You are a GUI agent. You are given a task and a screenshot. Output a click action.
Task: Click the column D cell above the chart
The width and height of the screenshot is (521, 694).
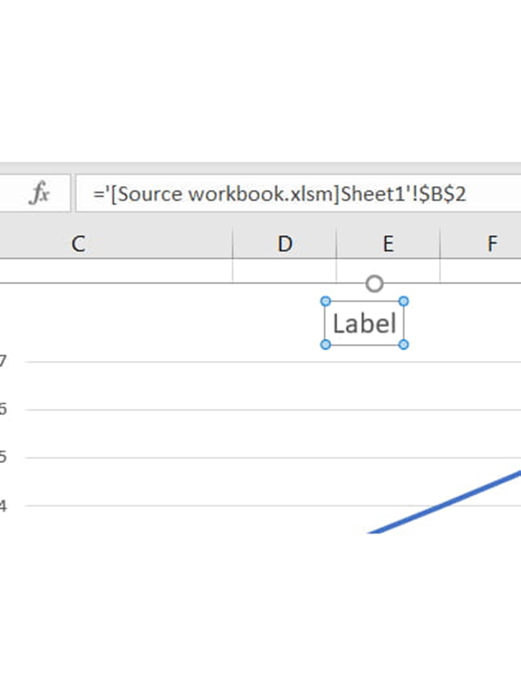pyautogui.click(x=285, y=271)
